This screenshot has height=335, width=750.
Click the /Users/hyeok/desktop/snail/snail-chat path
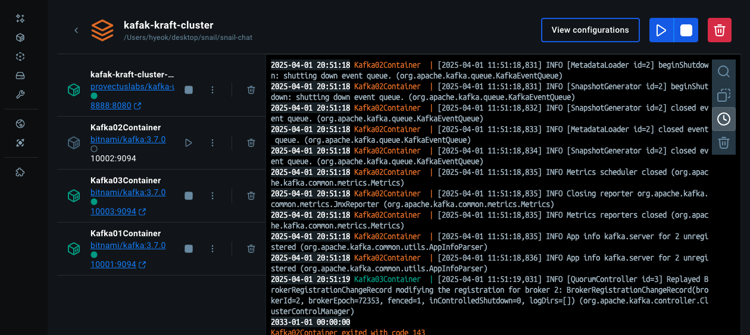tap(188, 37)
